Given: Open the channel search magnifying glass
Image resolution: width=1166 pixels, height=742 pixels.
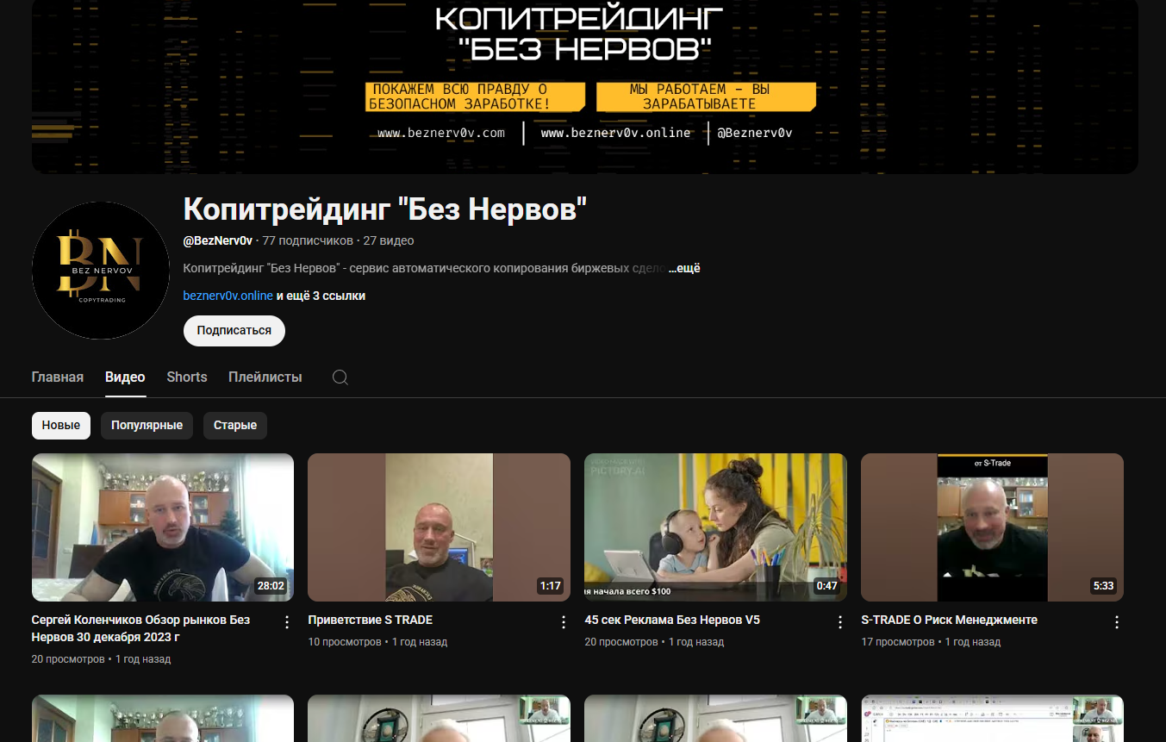Looking at the screenshot, I should tap(340, 377).
